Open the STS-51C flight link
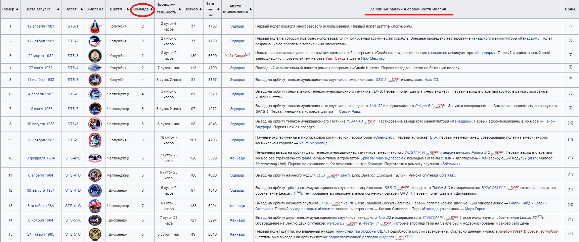Screen dimensions: 579x242 tap(73, 234)
